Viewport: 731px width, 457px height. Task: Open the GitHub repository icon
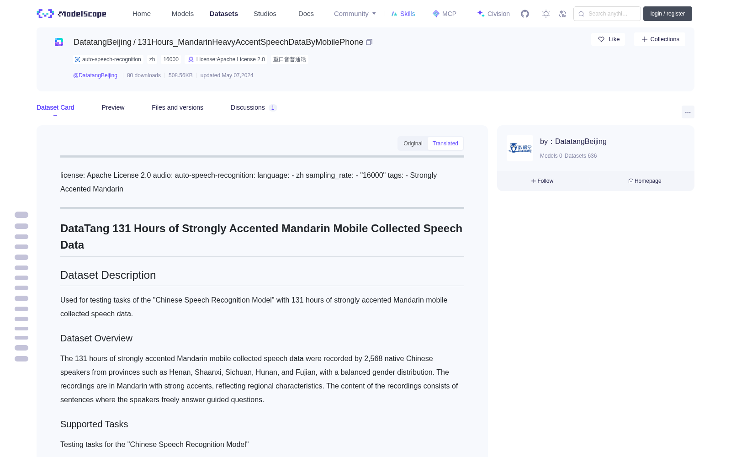(x=525, y=14)
